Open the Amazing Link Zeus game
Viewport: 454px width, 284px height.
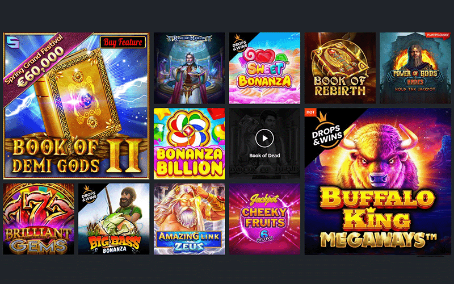pos(189,219)
